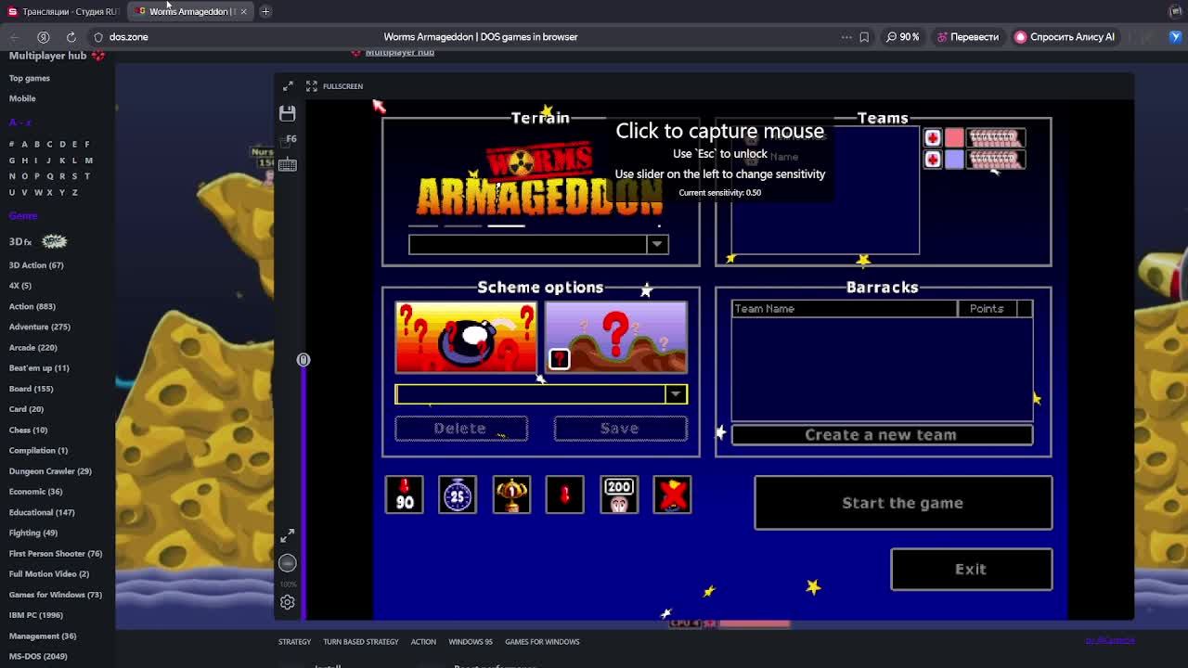
Task: Click the red X teleport-in option icon
Action: point(672,495)
